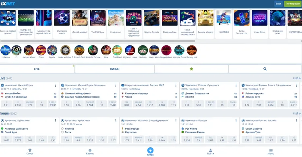Open three-dot menu for Чемпионат Польши match
This screenshot has height=157, width=302.
(236, 120)
